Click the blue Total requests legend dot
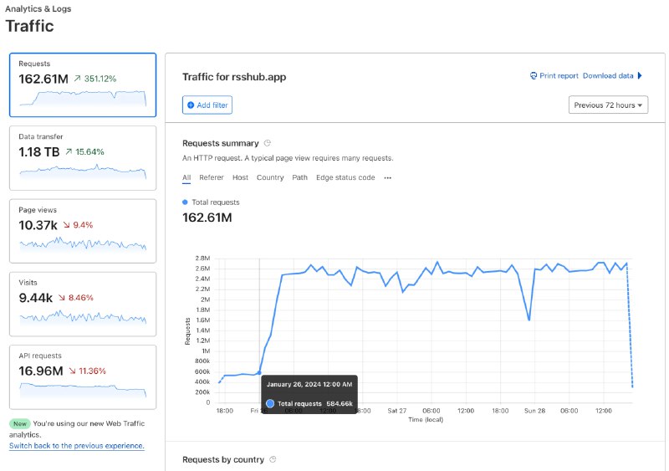 click(x=186, y=202)
